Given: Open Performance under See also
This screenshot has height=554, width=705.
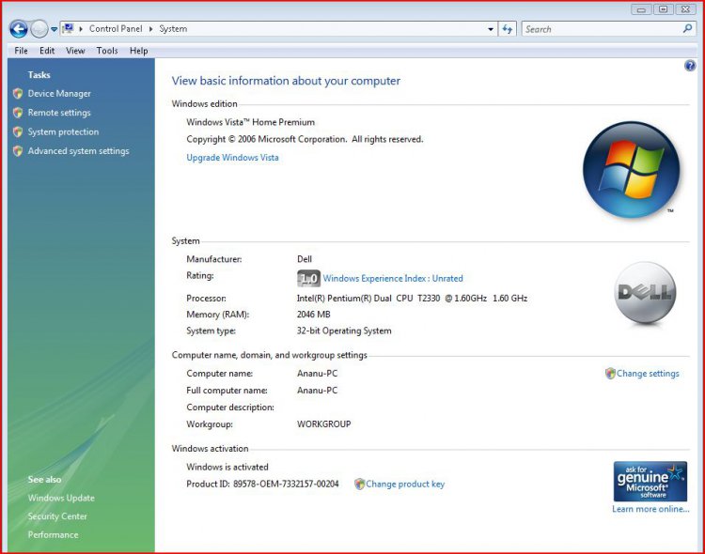Looking at the screenshot, I should [x=53, y=535].
